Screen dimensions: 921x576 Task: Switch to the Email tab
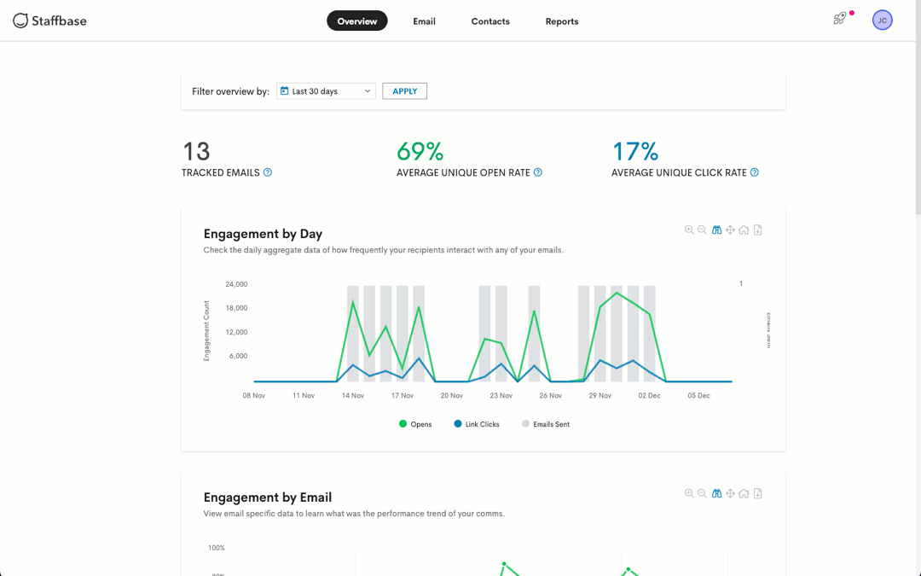point(424,21)
